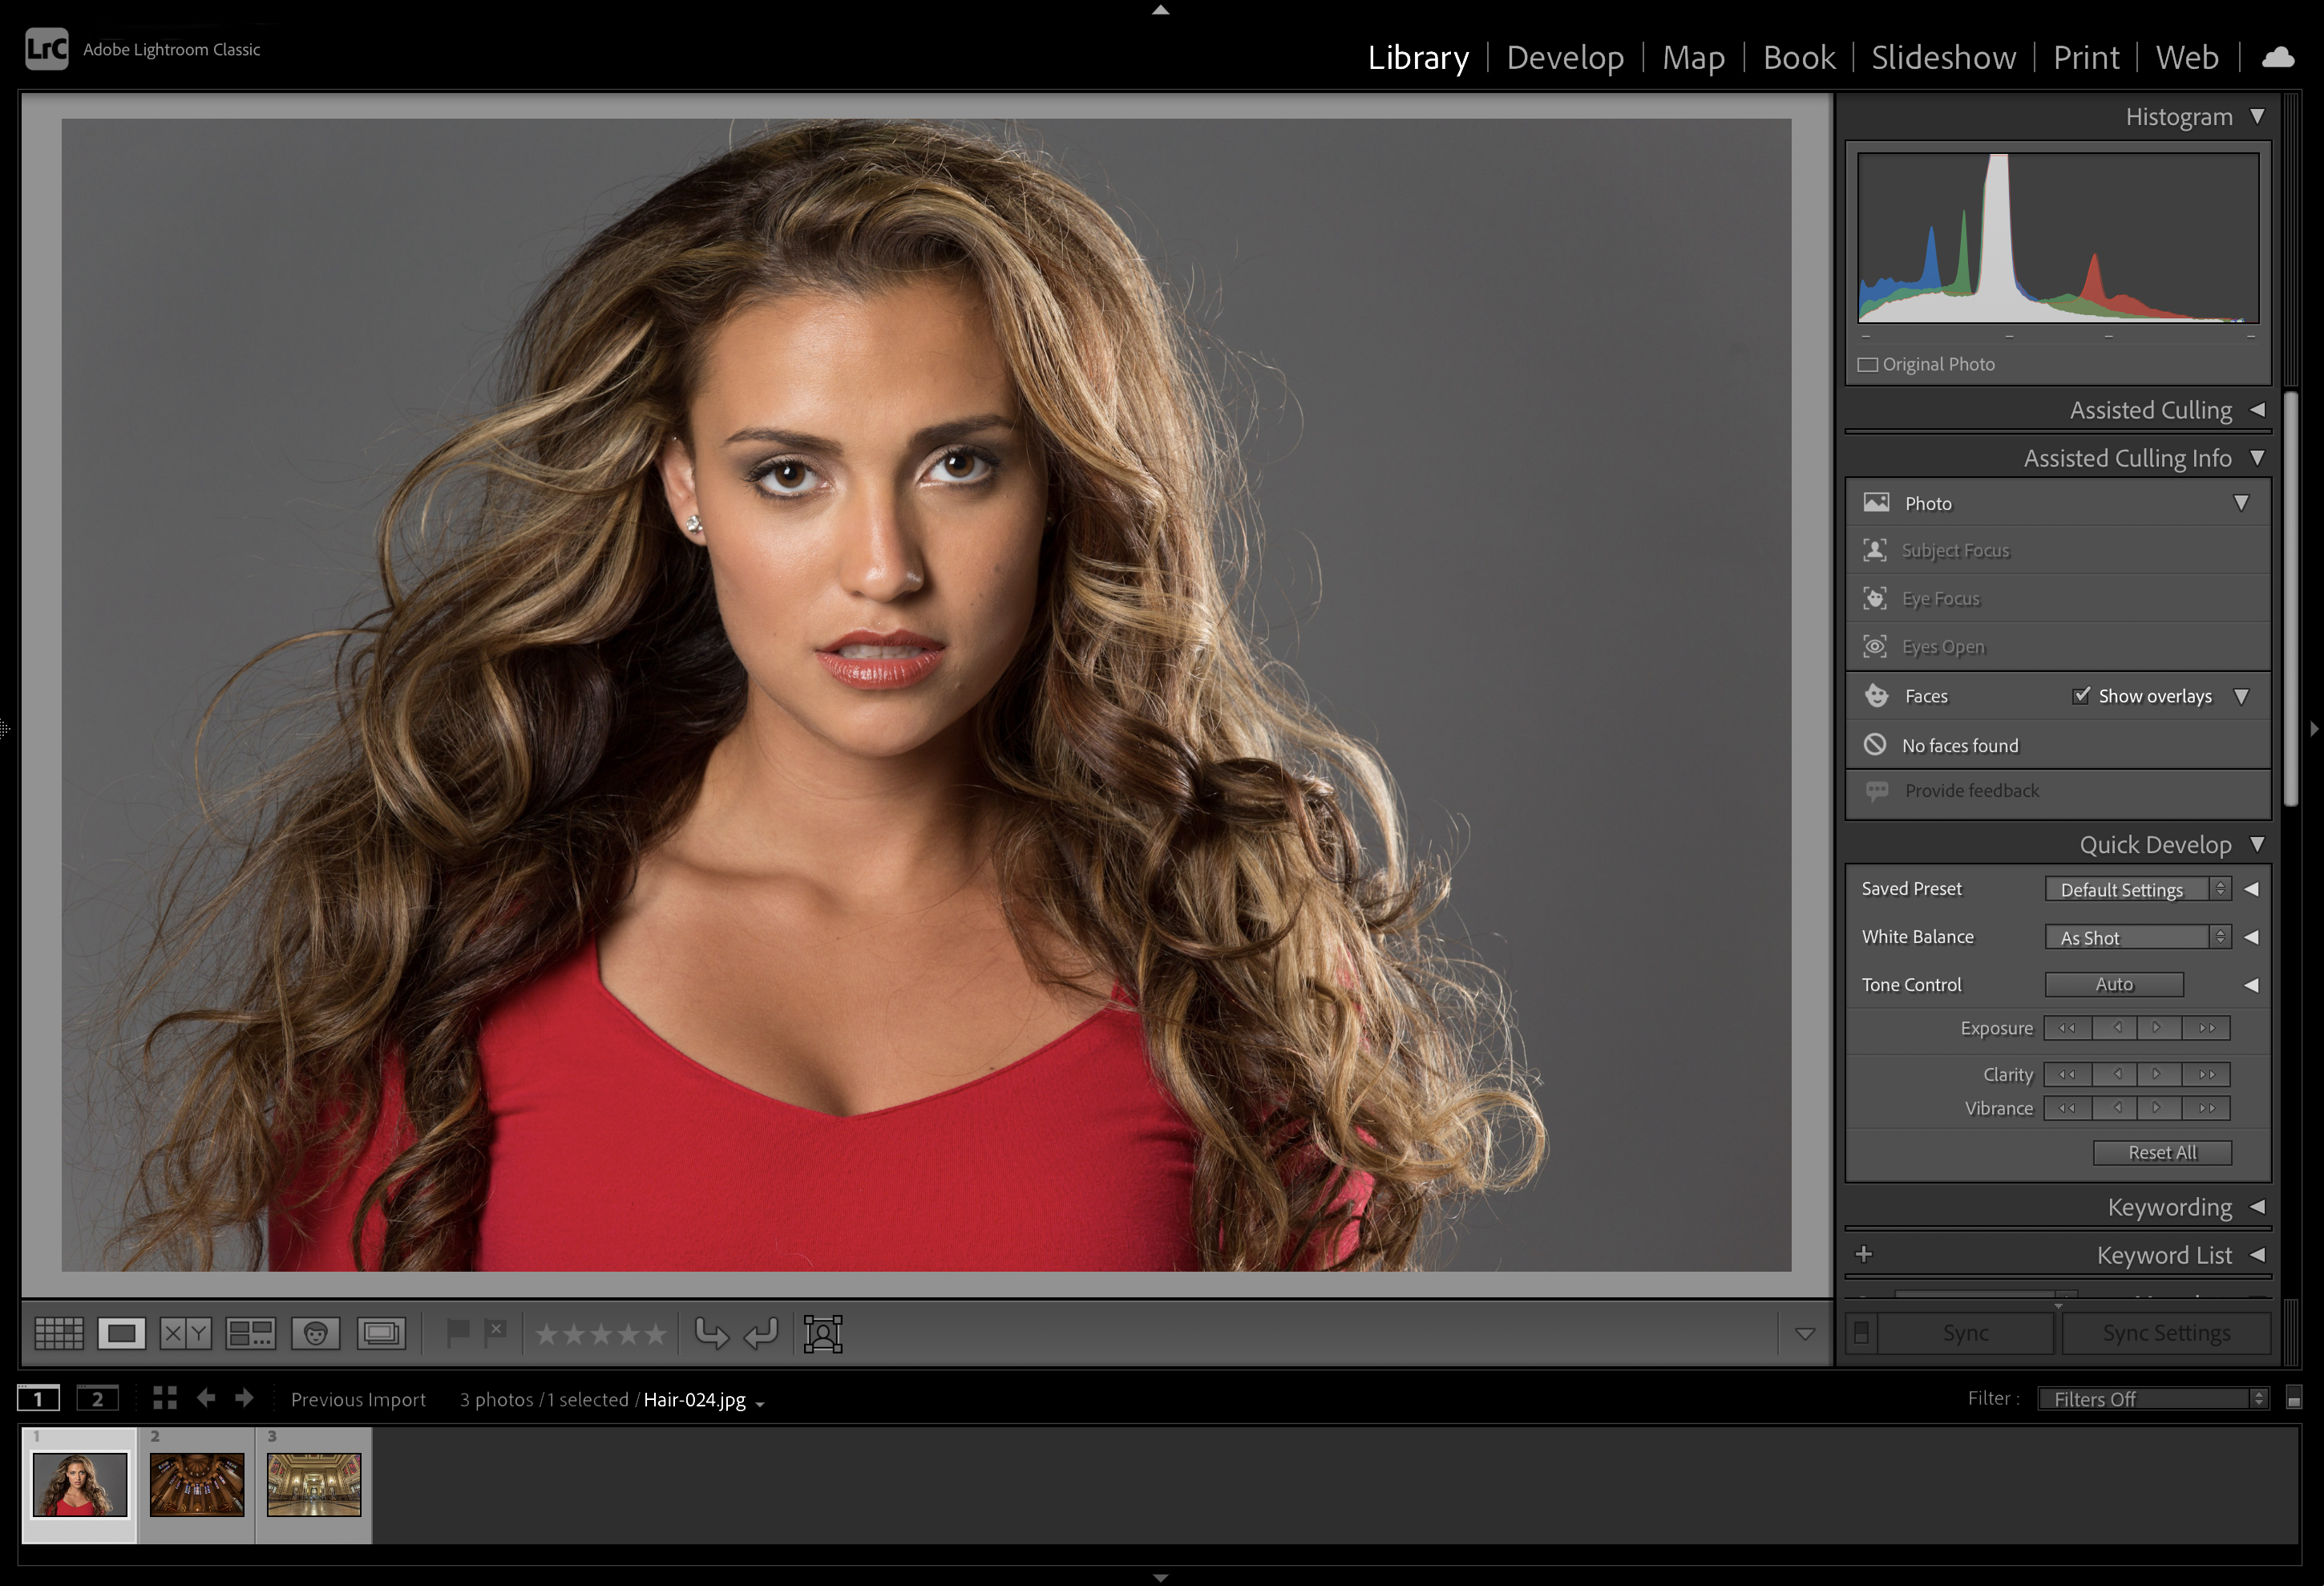2324x1586 pixels.
Task: Decrease Clarity by one small step
Action: pyautogui.click(x=2115, y=1074)
